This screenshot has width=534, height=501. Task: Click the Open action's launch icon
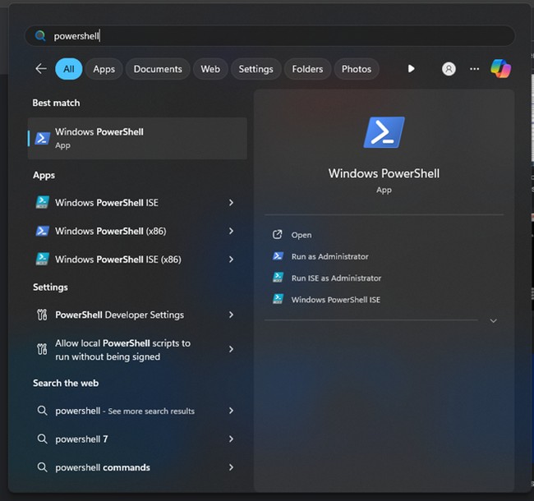(x=278, y=235)
